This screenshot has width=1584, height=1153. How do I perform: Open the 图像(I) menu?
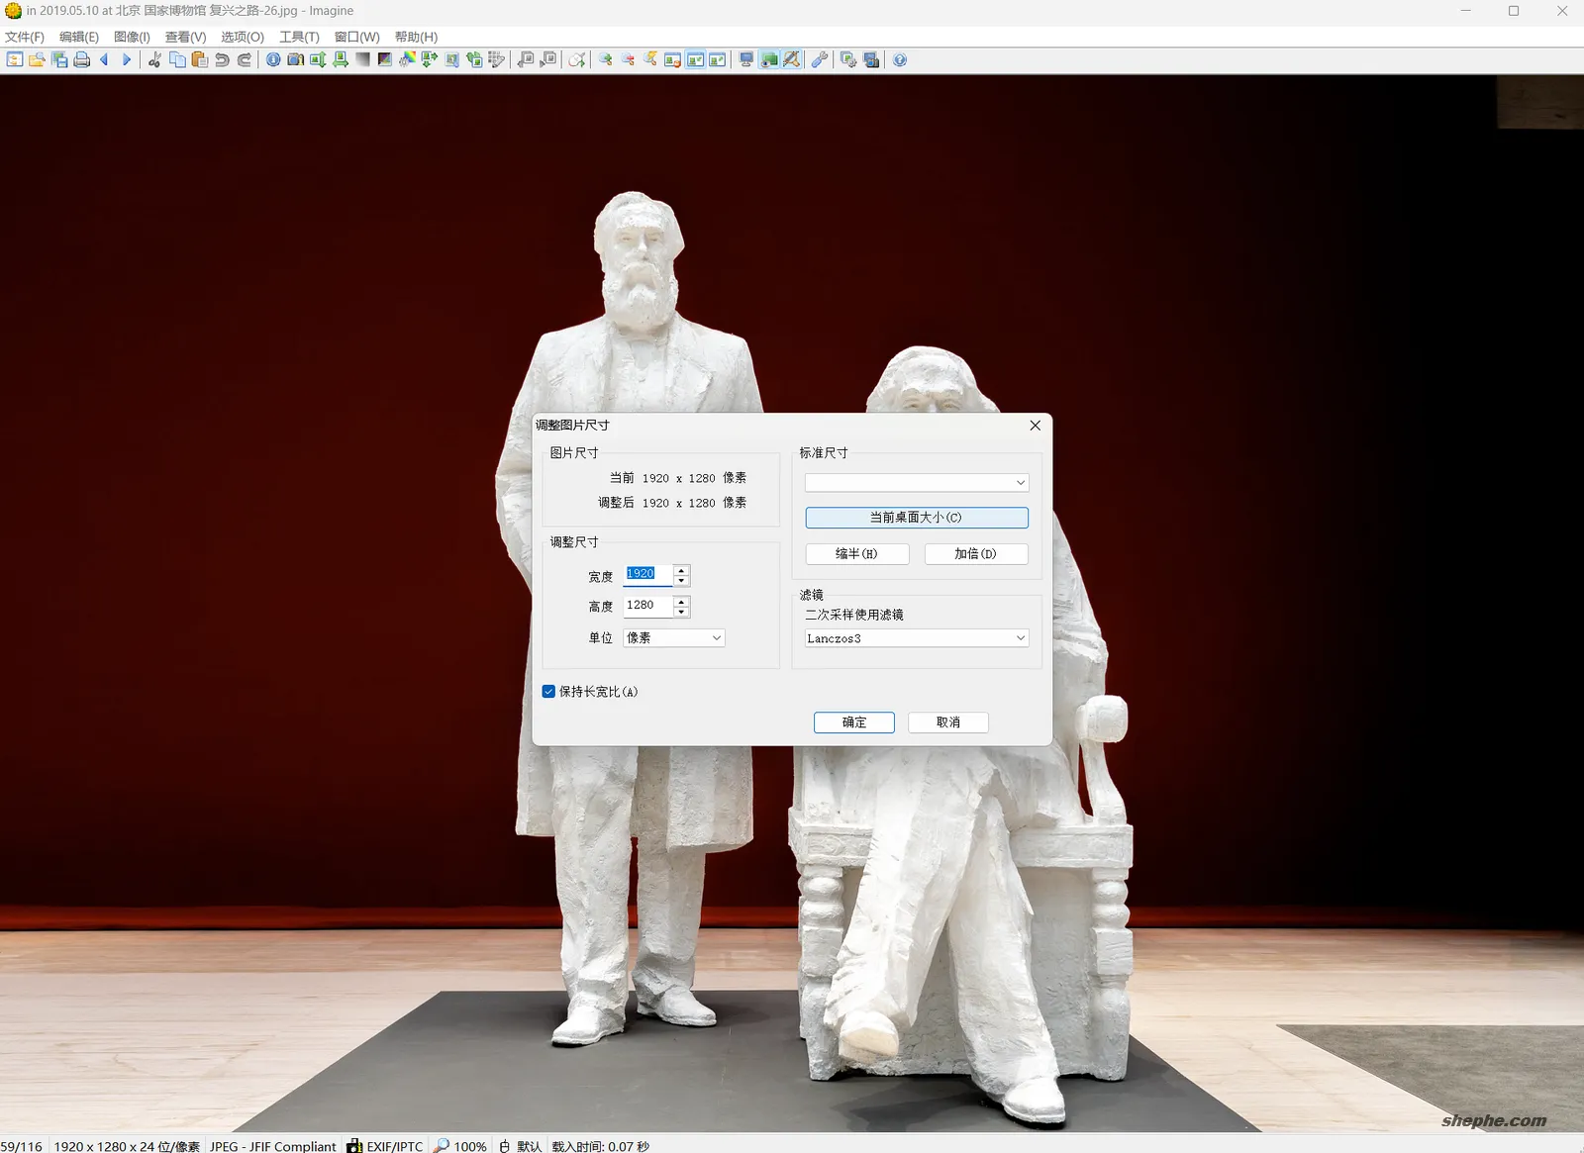132,37
